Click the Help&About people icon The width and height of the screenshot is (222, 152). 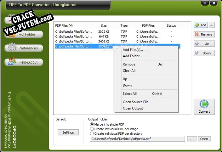point(12,61)
